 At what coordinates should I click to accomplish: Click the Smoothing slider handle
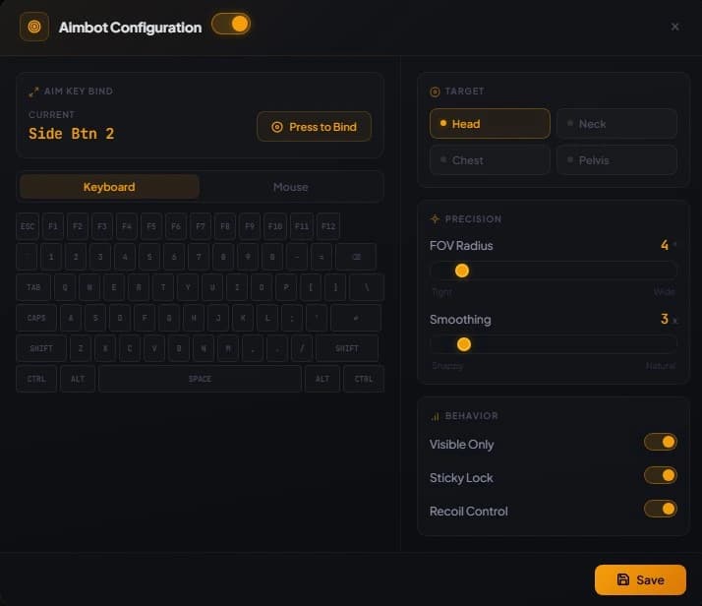point(464,344)
